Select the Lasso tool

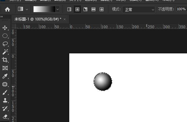(x=5, y=44)
